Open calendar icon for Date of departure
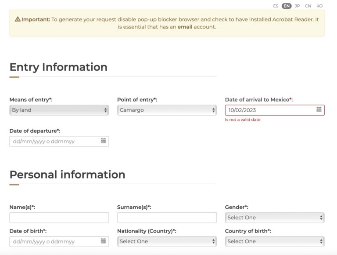Viewport: 337px width, 255px height. tap(103, 141)
